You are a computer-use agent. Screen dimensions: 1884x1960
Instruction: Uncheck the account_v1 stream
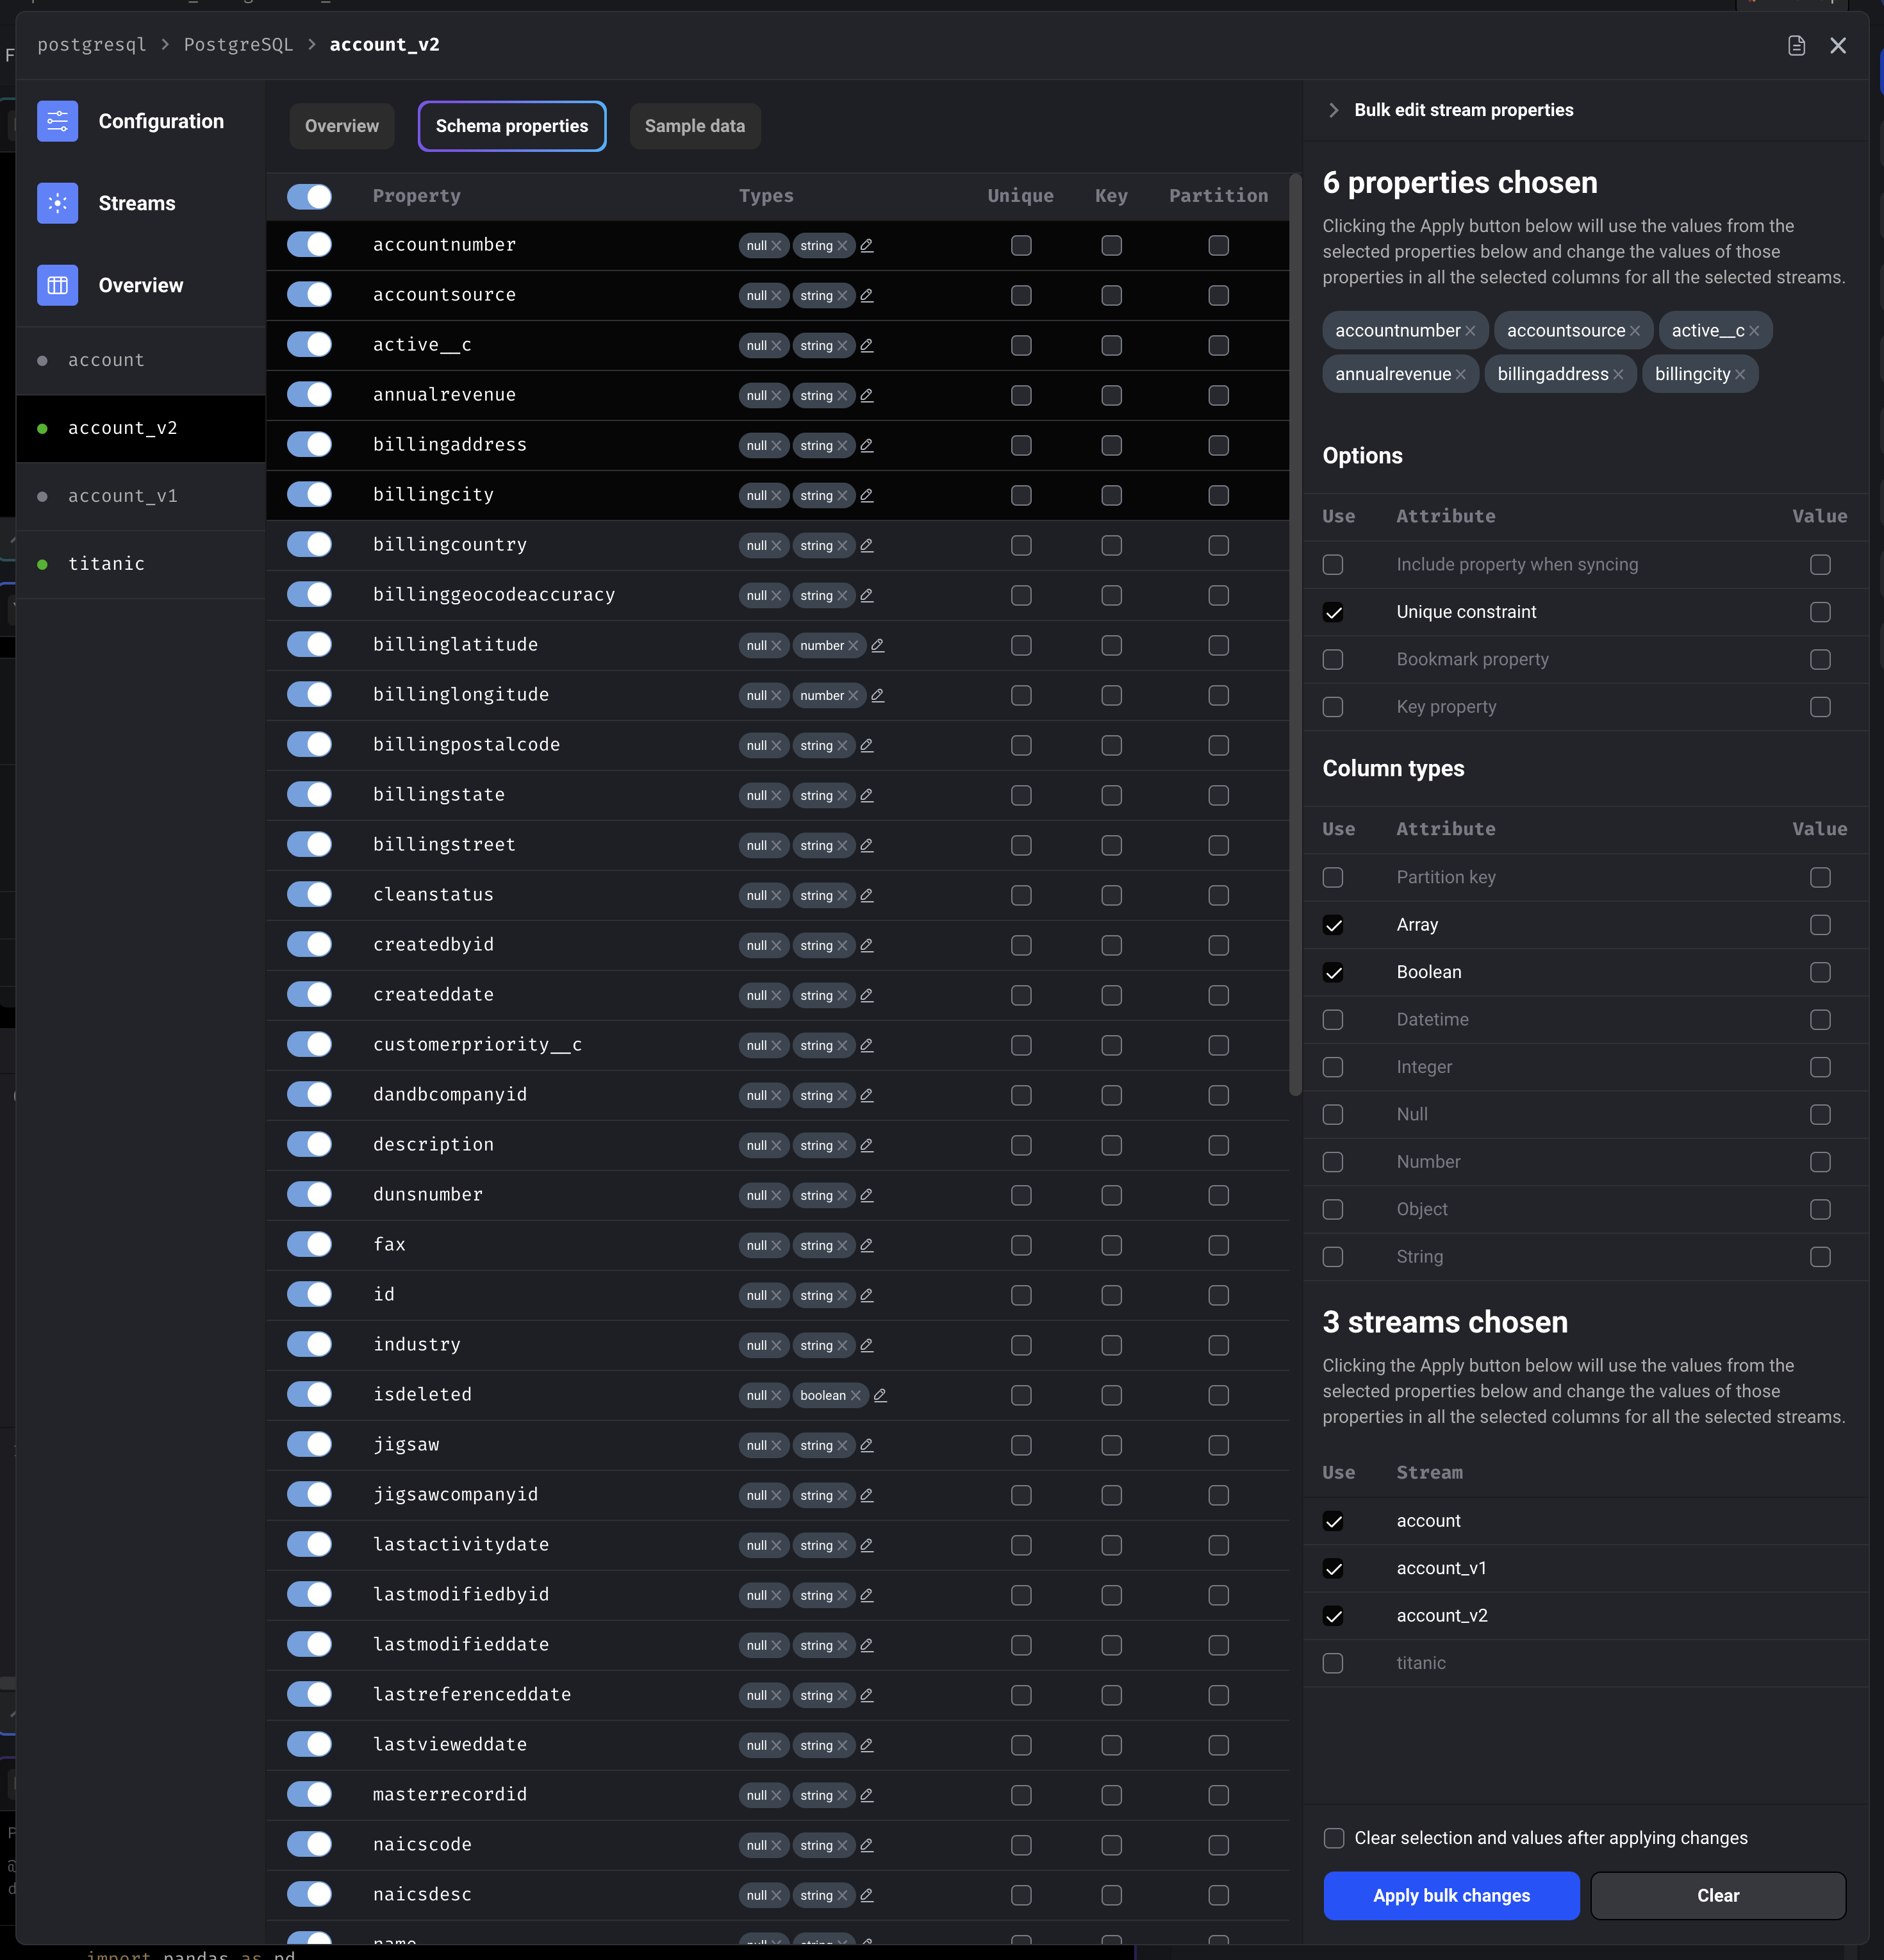pos(1333,1569)
